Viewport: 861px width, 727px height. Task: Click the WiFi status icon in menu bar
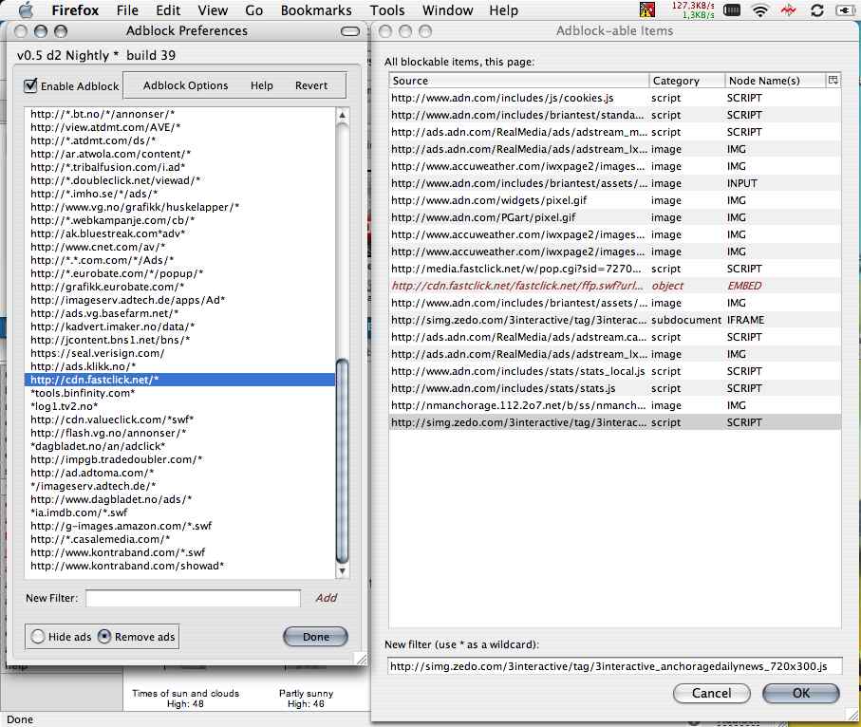tap(760, 10)
